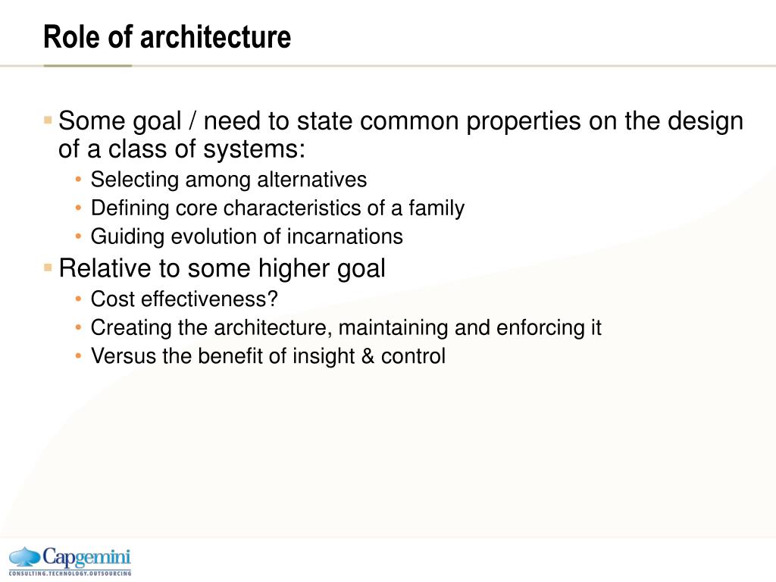Select the 'Cost effectiveness?' line
The image size is (776, 582).
(x=184, y=299)
